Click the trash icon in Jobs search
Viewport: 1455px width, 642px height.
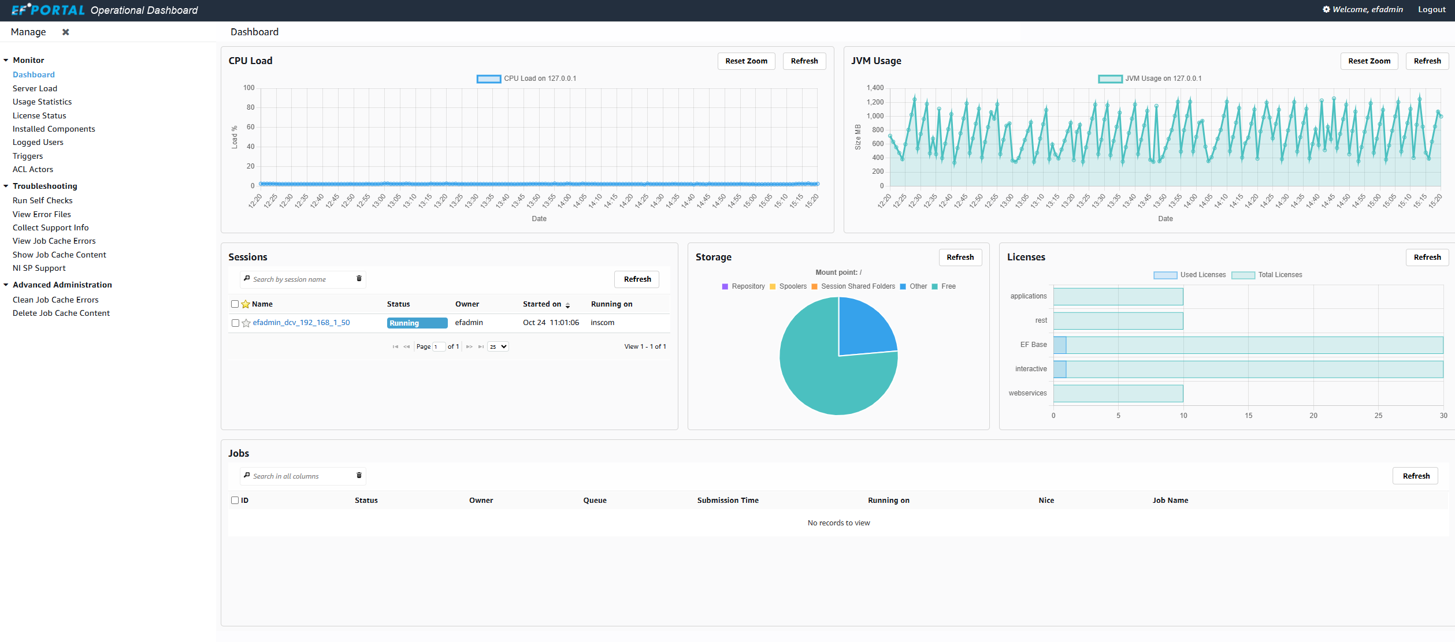click(359, 476)
